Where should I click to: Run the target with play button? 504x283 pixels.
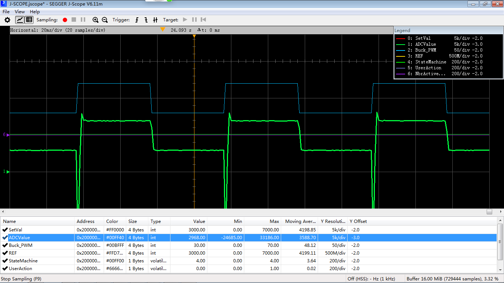(x=185, y=20)
